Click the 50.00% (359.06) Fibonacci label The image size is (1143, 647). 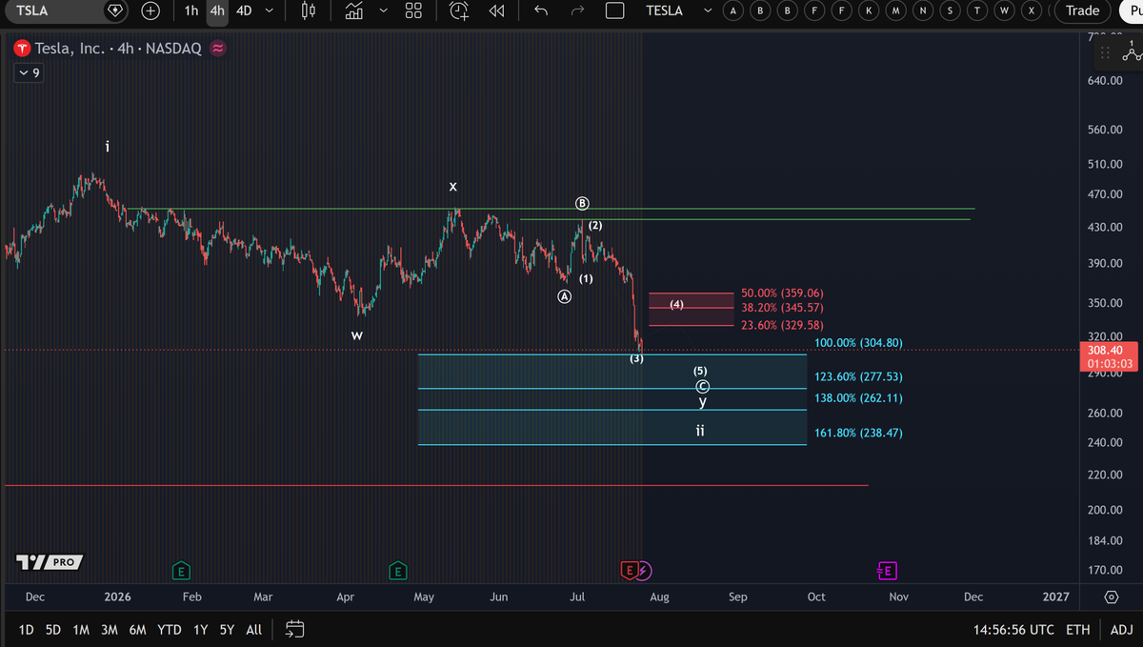tap(782, 293)
